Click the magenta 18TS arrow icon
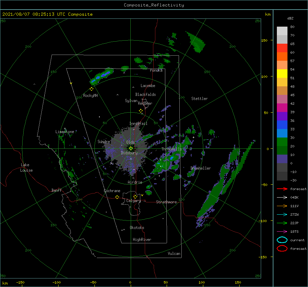Viewport: 308px width, 287px height. 282,232
